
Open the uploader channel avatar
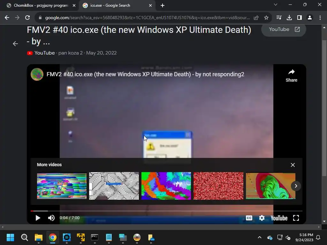point(37,74)
